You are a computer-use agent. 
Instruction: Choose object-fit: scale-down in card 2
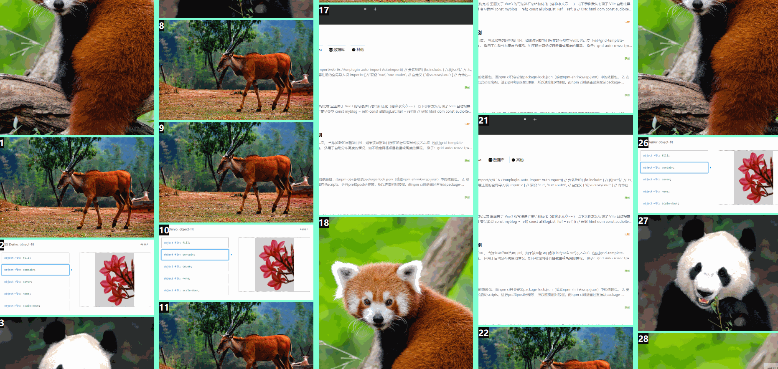pos(36,306)
